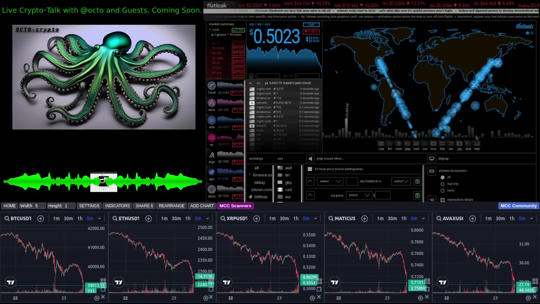This screenshot has width=540, height=304.
Task: Select 30m interval on XRPUSD chart
Action: pos(284,218)
